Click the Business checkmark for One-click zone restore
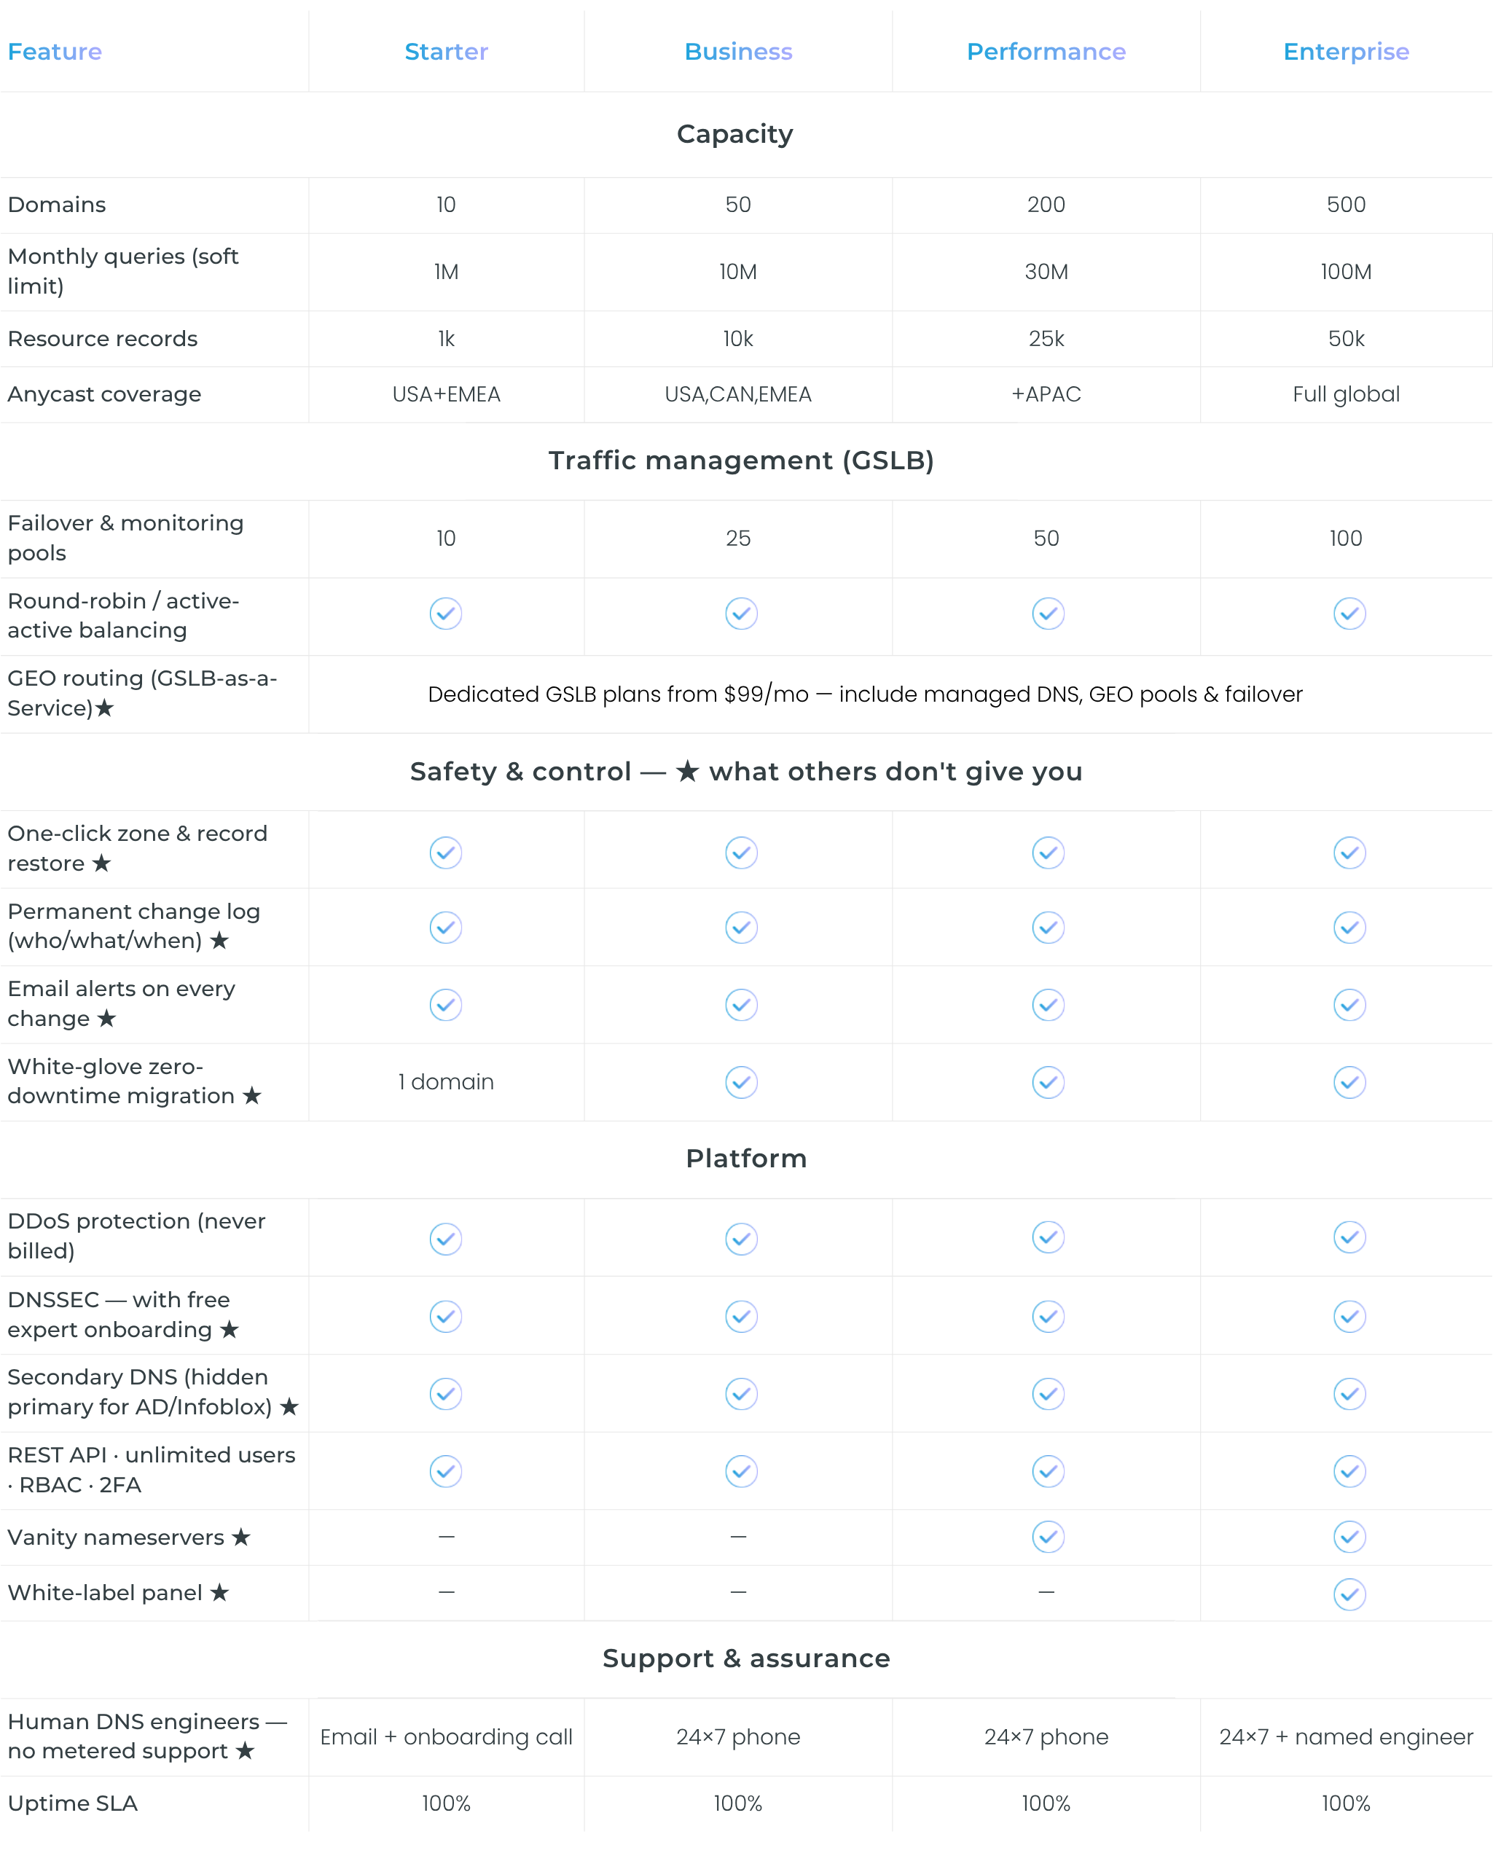 pos(741,853)
